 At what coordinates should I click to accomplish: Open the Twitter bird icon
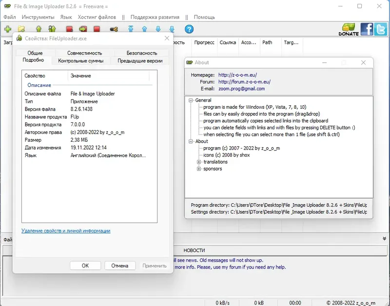381,29
